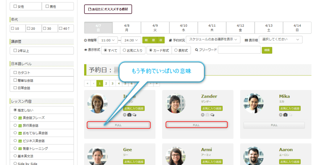The image size is (319, 165).
Task: Click the FULL button on Mika's card
Action: pos(274,125)
